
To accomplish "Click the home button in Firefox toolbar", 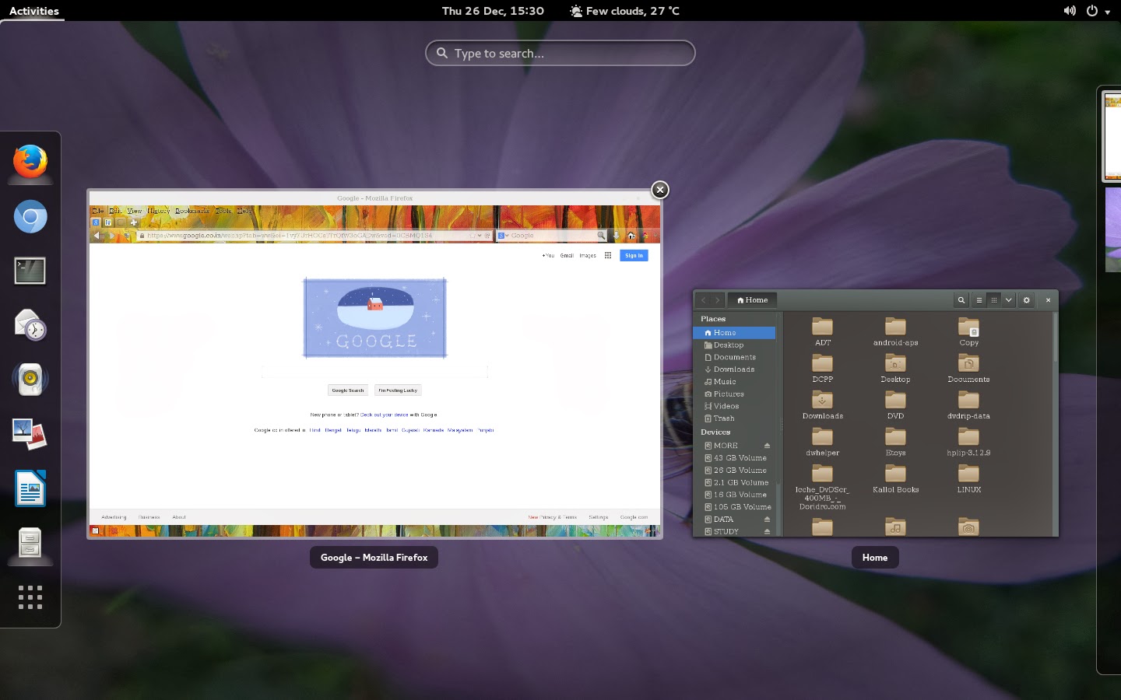I will click(631, 236).
